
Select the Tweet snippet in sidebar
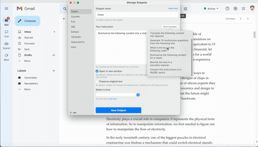81,12
